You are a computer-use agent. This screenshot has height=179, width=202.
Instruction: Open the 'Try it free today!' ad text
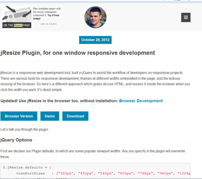(46, 17)
